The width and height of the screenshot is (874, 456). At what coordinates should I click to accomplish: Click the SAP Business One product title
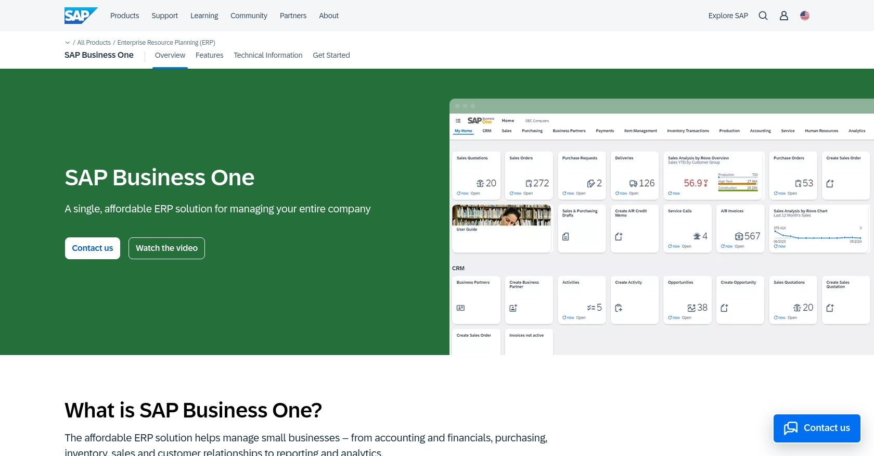tap(99, 55)
